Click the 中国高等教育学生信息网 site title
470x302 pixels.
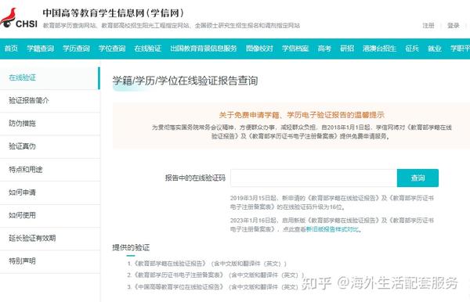click(113, 13)
